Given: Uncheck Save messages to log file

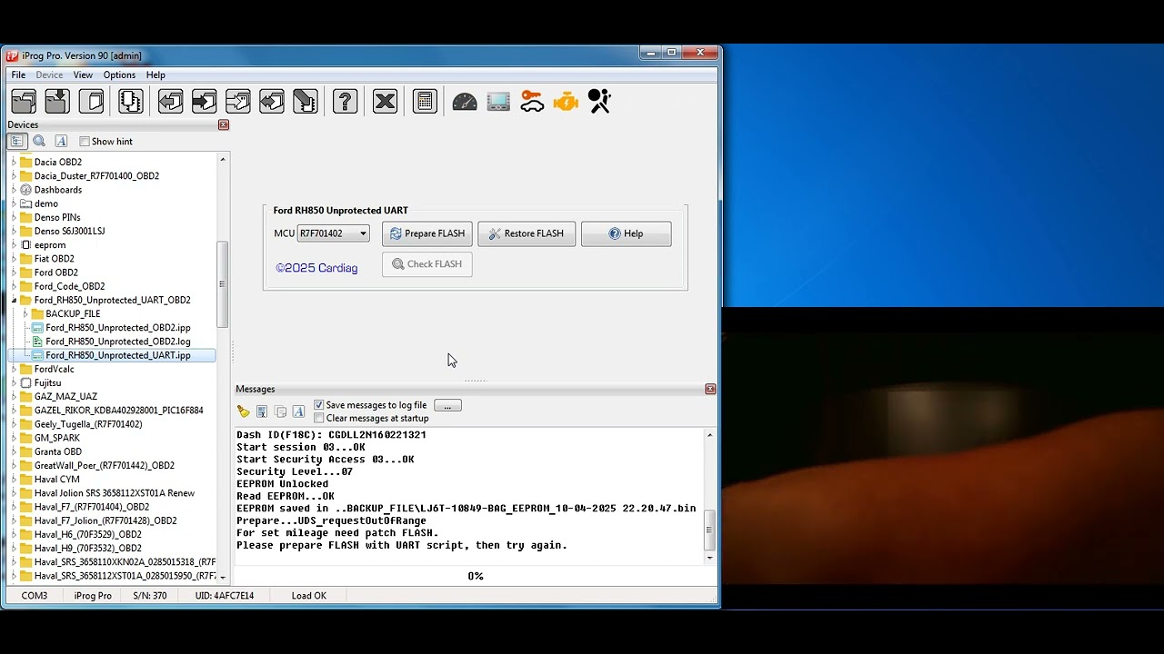Looking at the screenshot, I should click(319, 405).
